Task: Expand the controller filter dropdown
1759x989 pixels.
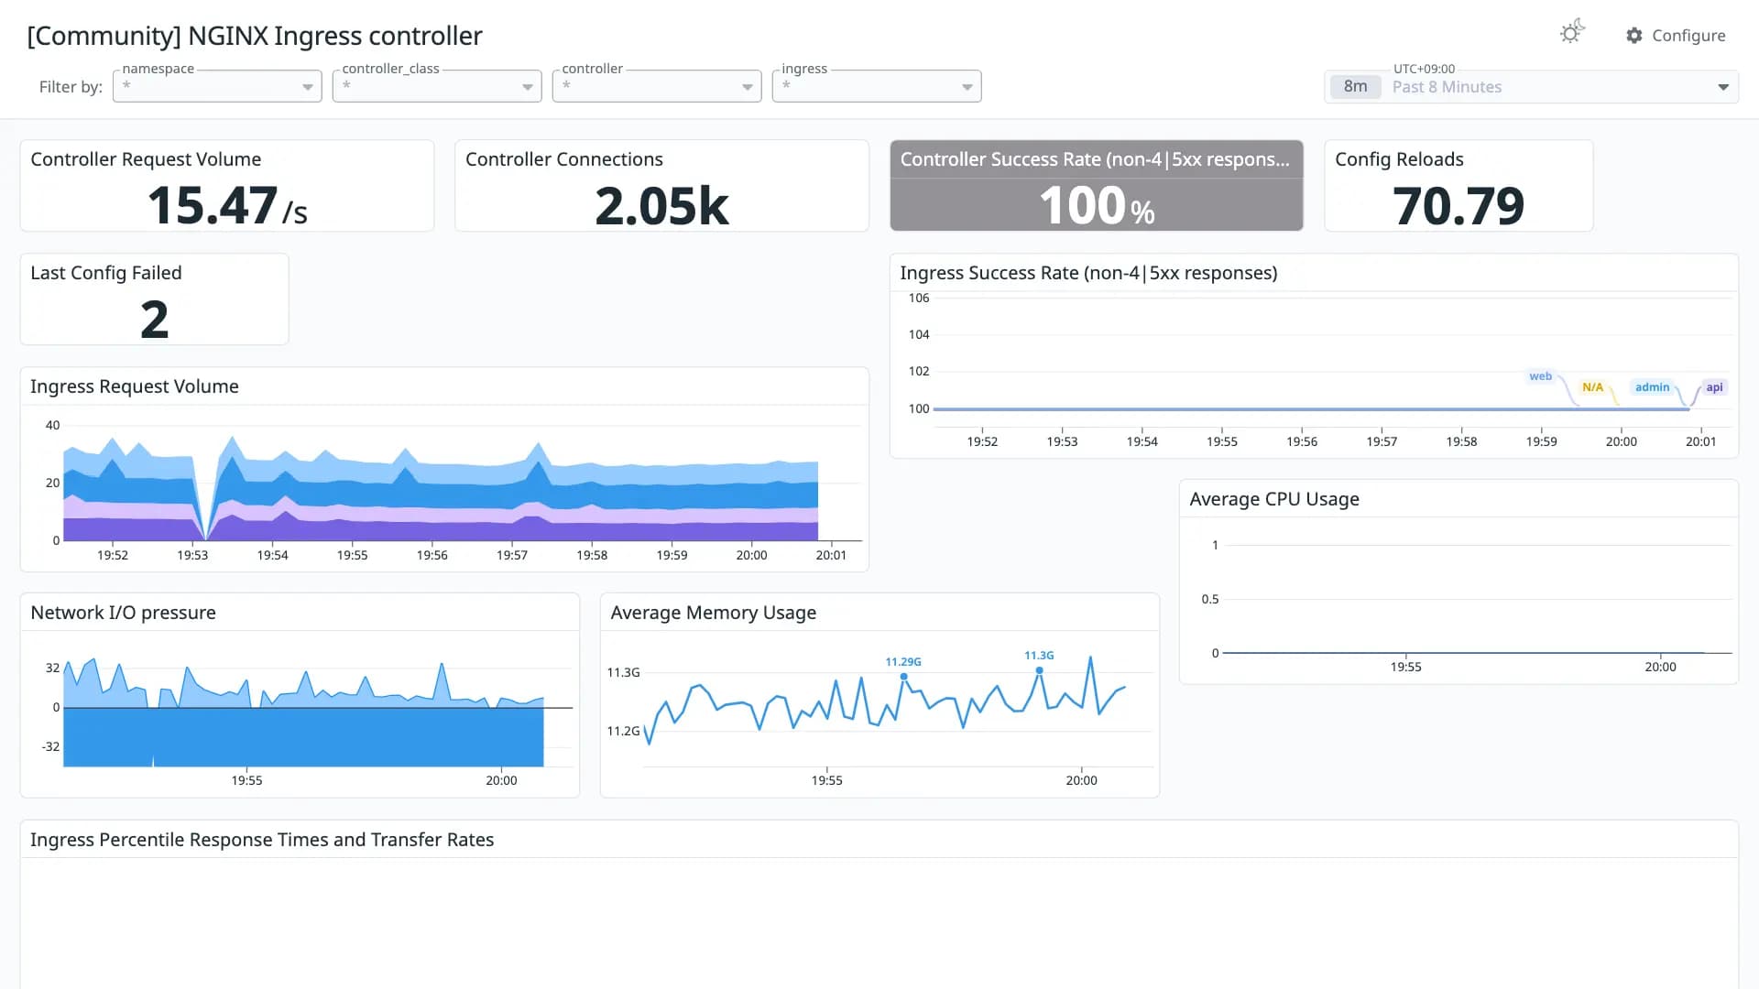Action: pos(657,86)
